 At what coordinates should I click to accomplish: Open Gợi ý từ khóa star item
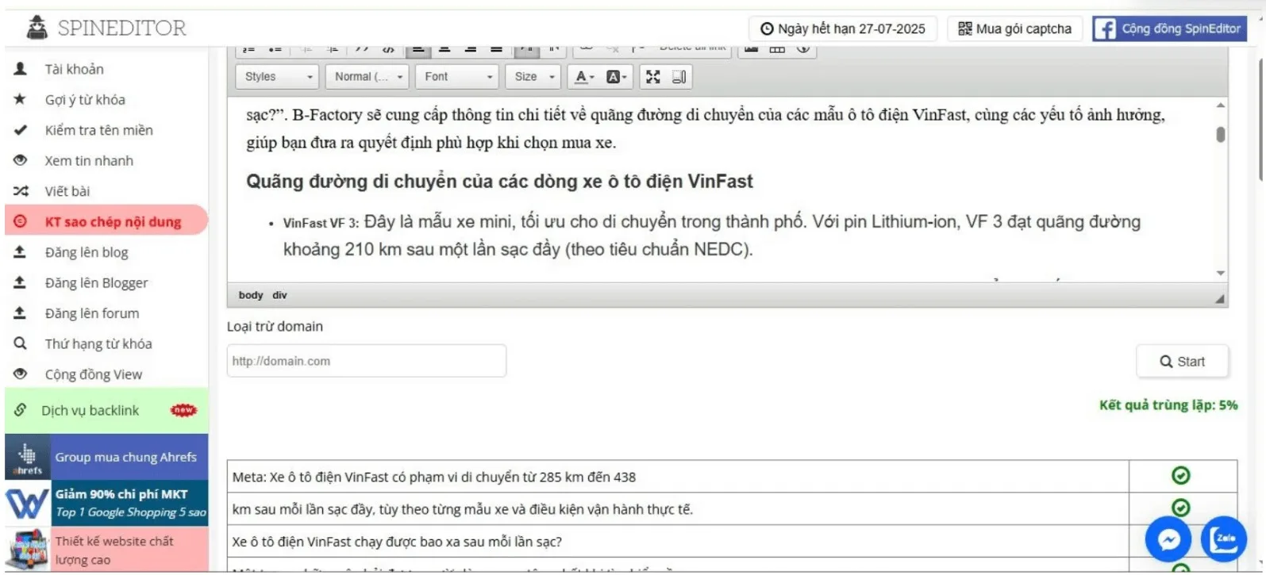(85, 99)
